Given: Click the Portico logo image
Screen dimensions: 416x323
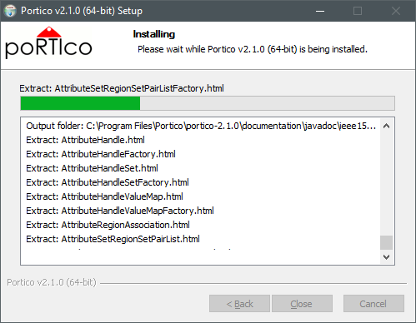Looking at the screenshot, I should click(48, 42).
